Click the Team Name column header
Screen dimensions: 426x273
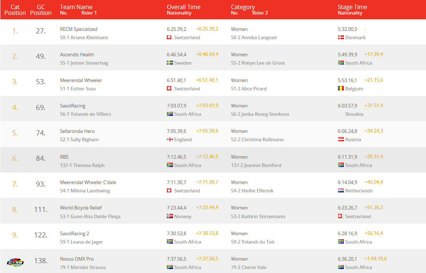pyautogui.click(x=76, y=7)
